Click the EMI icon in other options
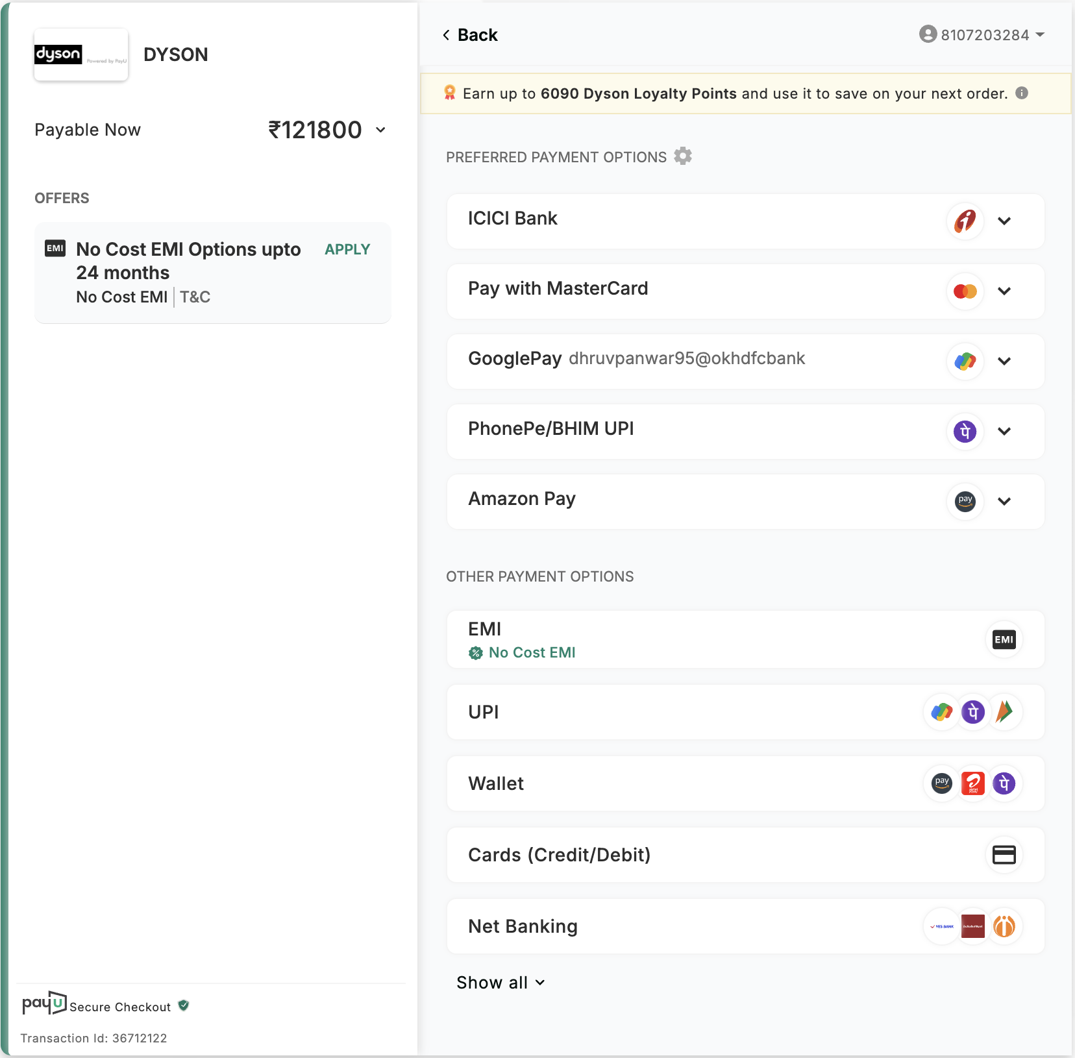Viewport: 1075px width, 1058px height. click(x=1004, y=639)
